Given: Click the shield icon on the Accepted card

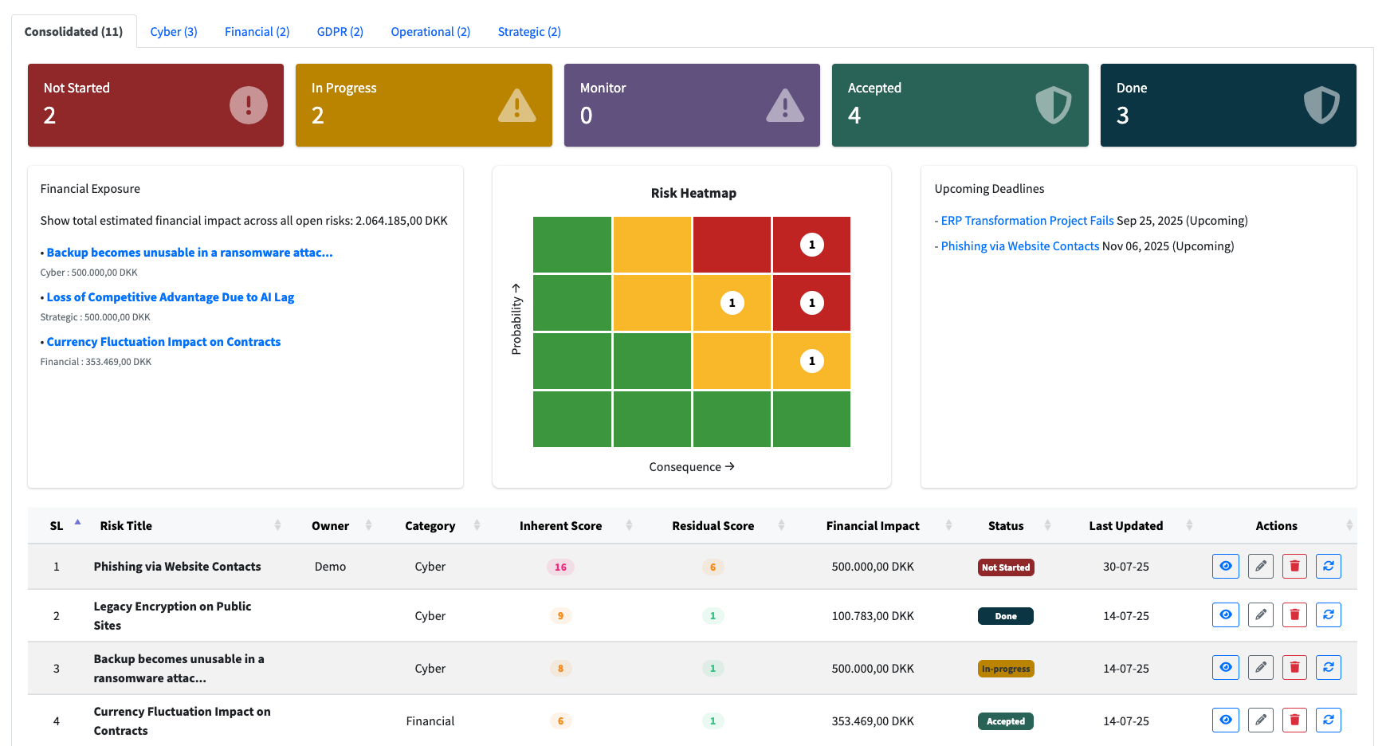Looking at the screenshot, I should 1053,104.
